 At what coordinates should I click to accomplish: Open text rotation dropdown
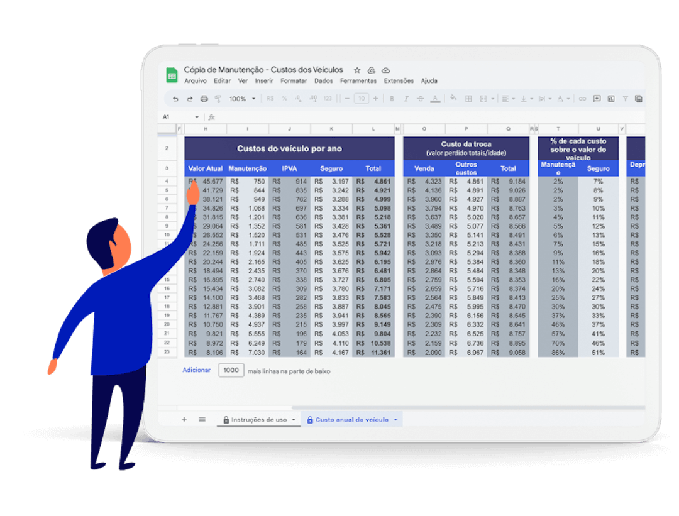point(563,99)
